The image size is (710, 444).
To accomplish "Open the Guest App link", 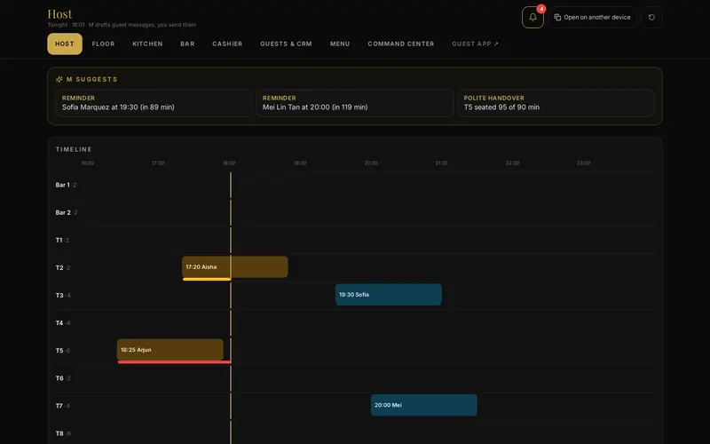I will pyautogui.click(x=475, y=44).
